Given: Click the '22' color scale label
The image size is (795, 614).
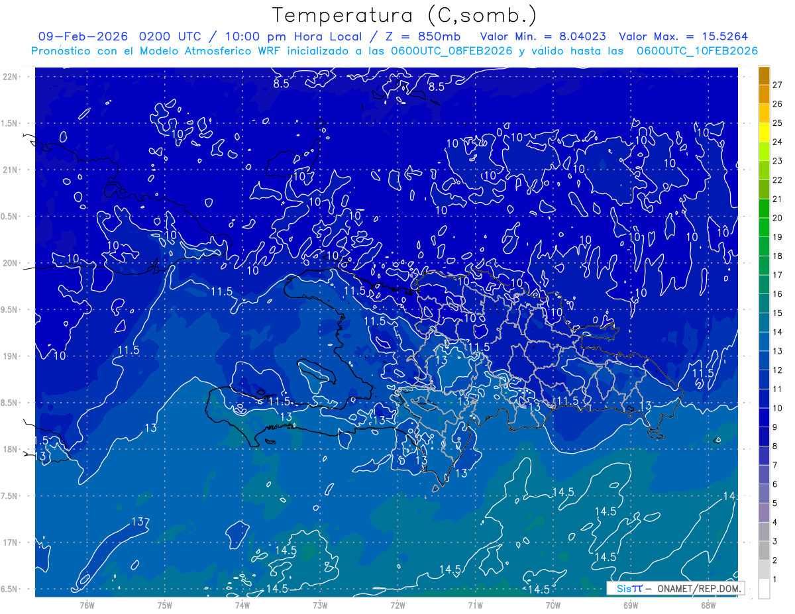Looking at the screenshot, I should (778, 180).
